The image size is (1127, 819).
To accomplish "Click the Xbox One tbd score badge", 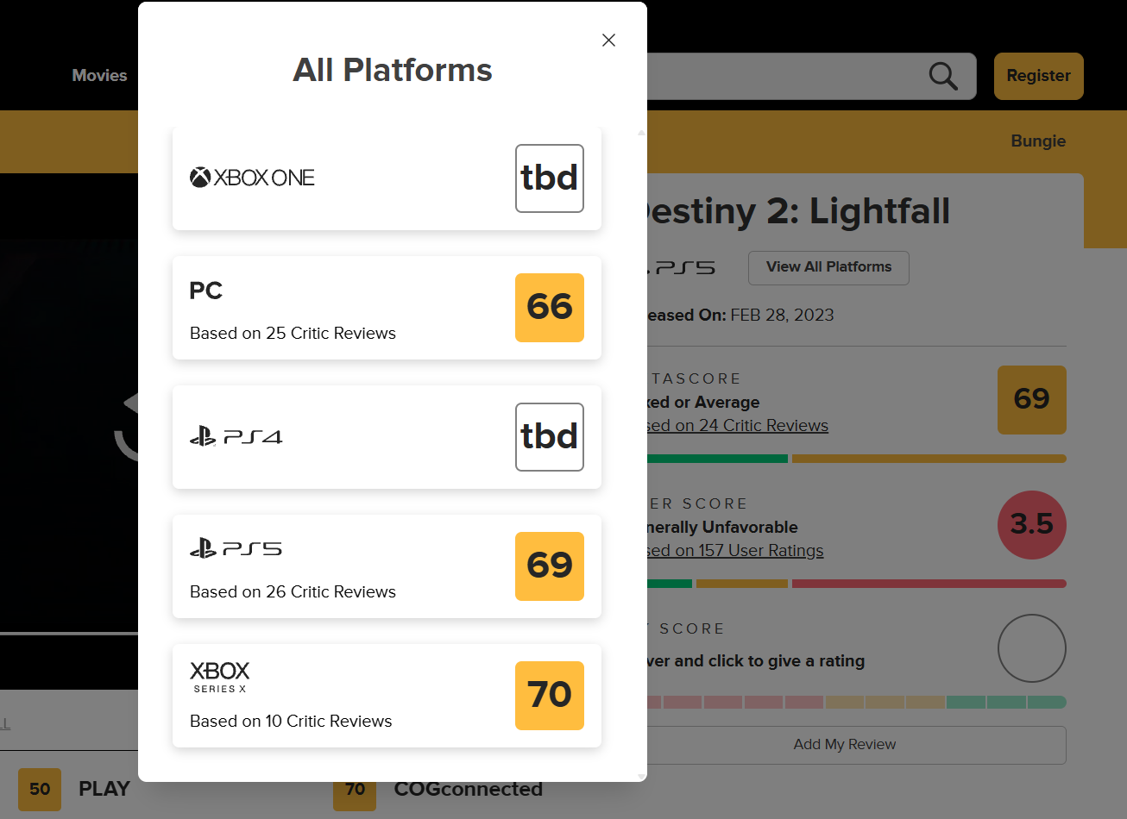I will pyautogui.click(x=550, y=178).
